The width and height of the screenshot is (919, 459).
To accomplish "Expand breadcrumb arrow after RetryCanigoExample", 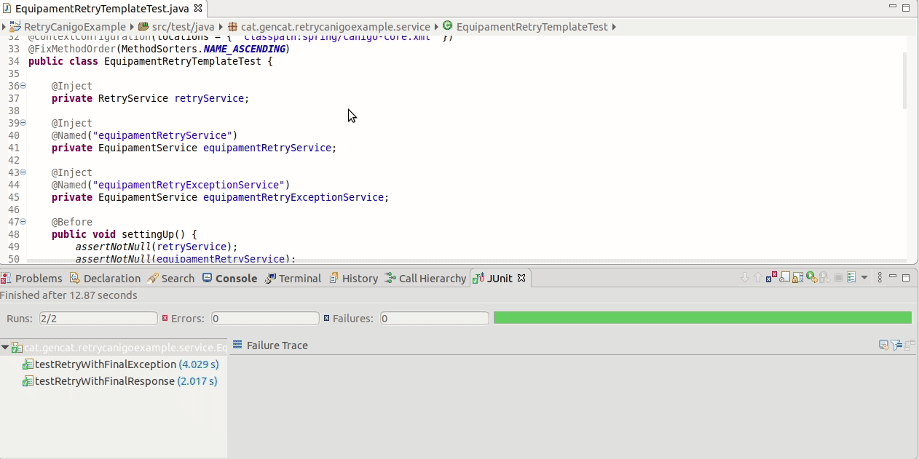I will click(x=132, y=27).
